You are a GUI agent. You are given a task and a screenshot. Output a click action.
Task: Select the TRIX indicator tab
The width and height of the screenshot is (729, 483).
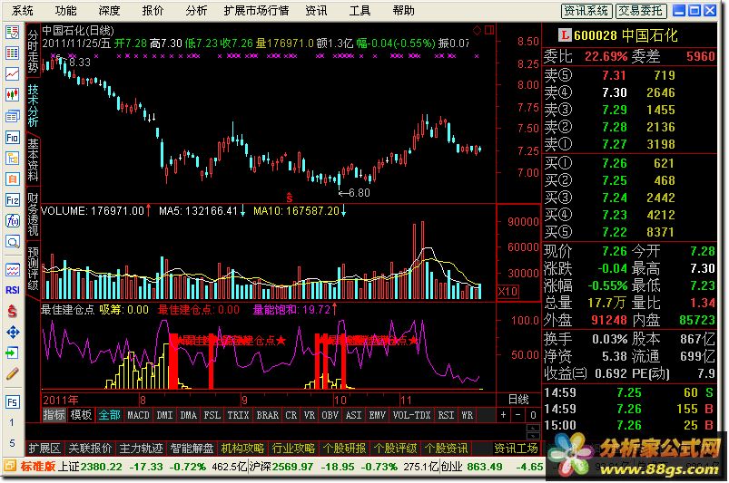point(238,415)
